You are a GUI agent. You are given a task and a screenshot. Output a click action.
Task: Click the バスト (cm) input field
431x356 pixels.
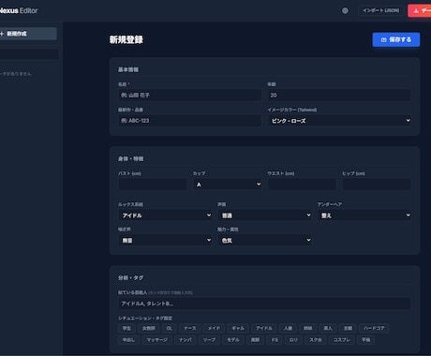[153, 185]
